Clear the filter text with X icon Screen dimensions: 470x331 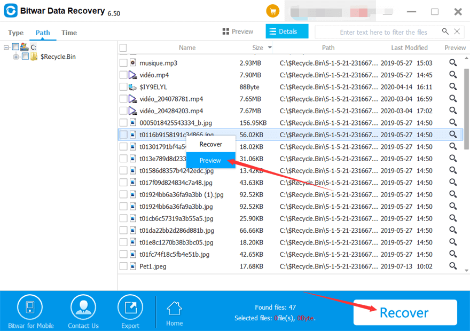point(457,31)
